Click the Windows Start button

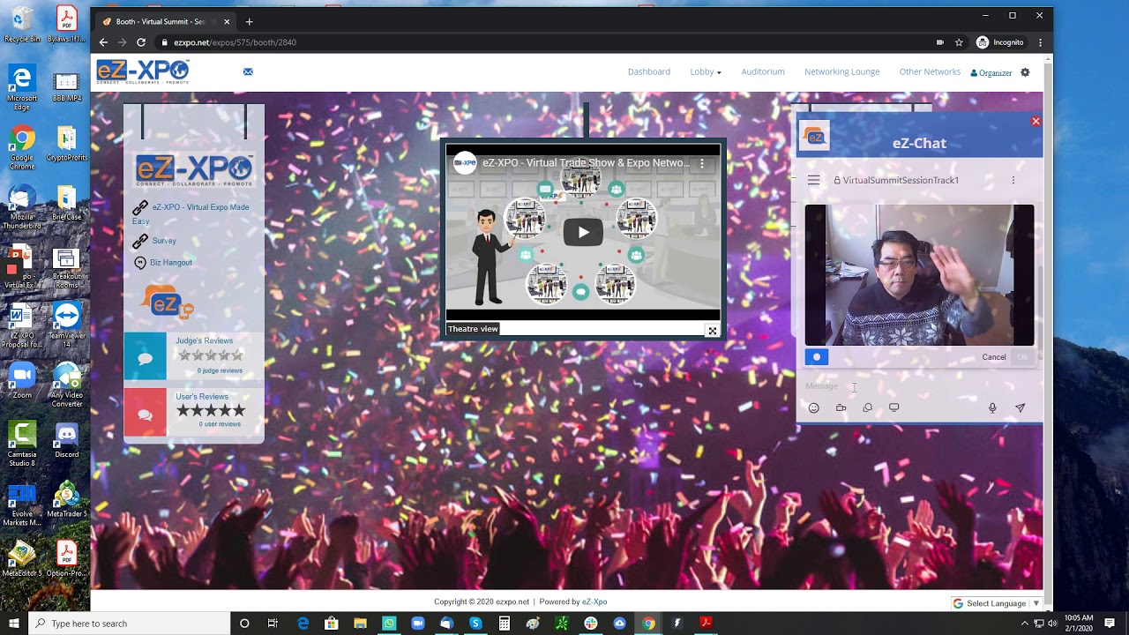(14, 624)
